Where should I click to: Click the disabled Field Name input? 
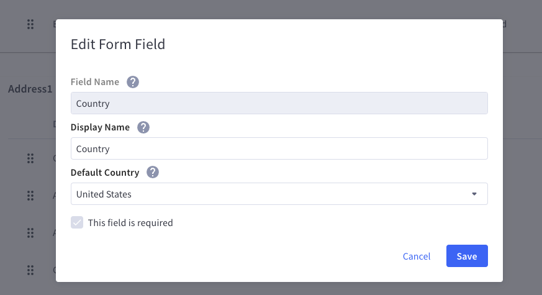tap(279, 103)
